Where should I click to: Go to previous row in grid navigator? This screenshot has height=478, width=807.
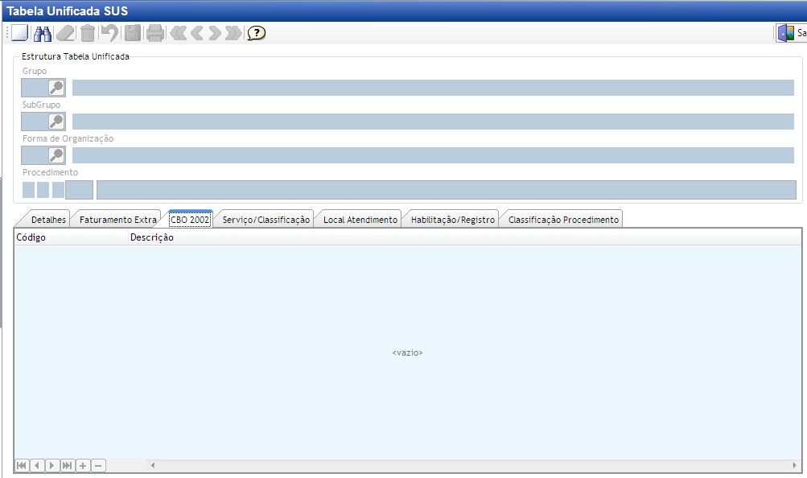tap(37, 466)
